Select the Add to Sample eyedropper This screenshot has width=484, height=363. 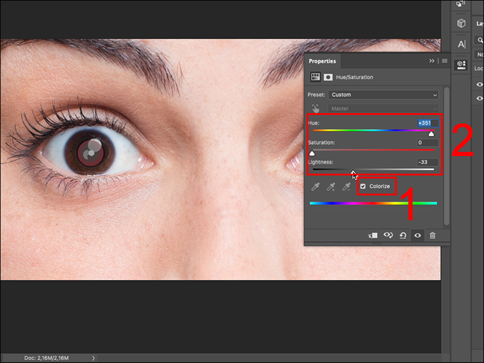click(331, 186)
